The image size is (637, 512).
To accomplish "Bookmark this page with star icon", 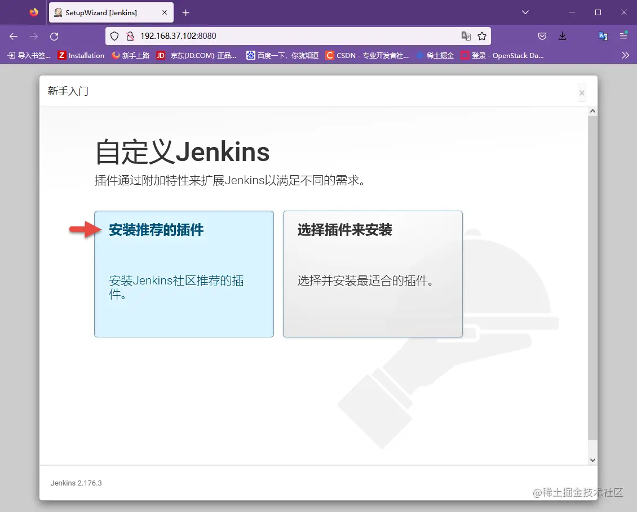I will click(x=482, y=36).
